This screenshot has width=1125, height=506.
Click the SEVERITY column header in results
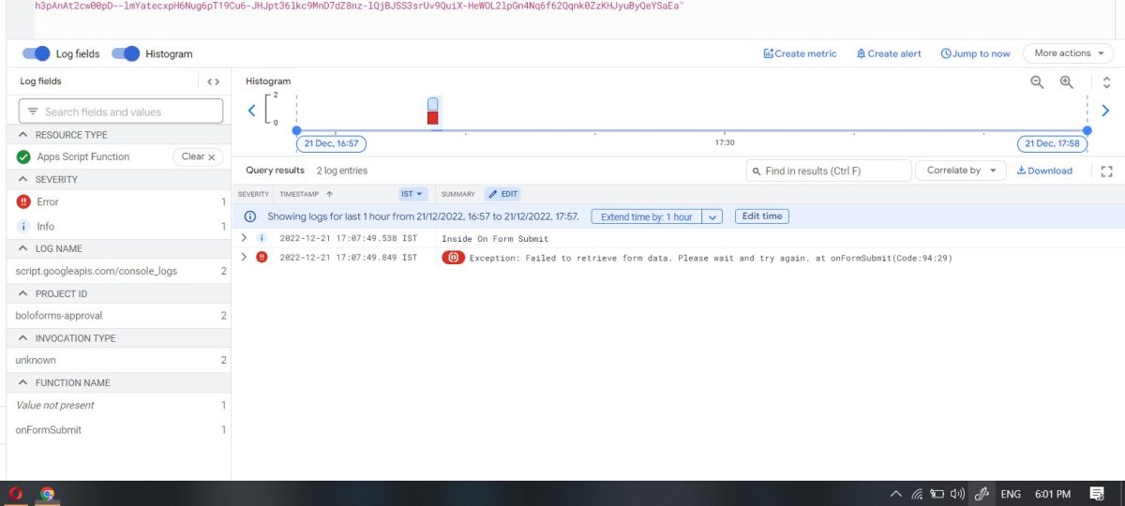tap(254, 194)
